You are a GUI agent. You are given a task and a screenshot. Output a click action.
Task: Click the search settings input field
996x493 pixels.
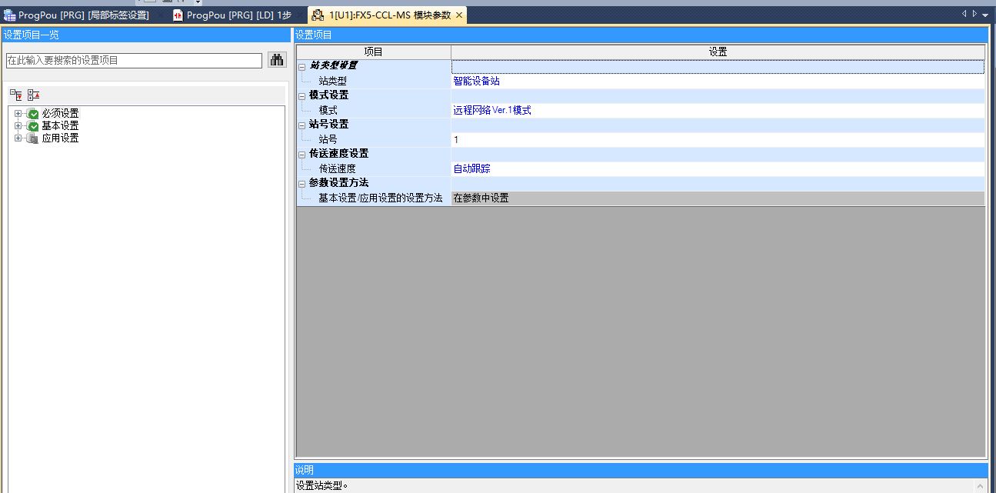pos(134,61)
